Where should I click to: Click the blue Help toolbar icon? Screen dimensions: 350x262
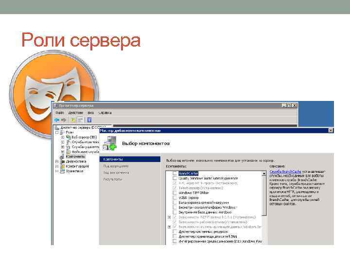pos(89,120)
